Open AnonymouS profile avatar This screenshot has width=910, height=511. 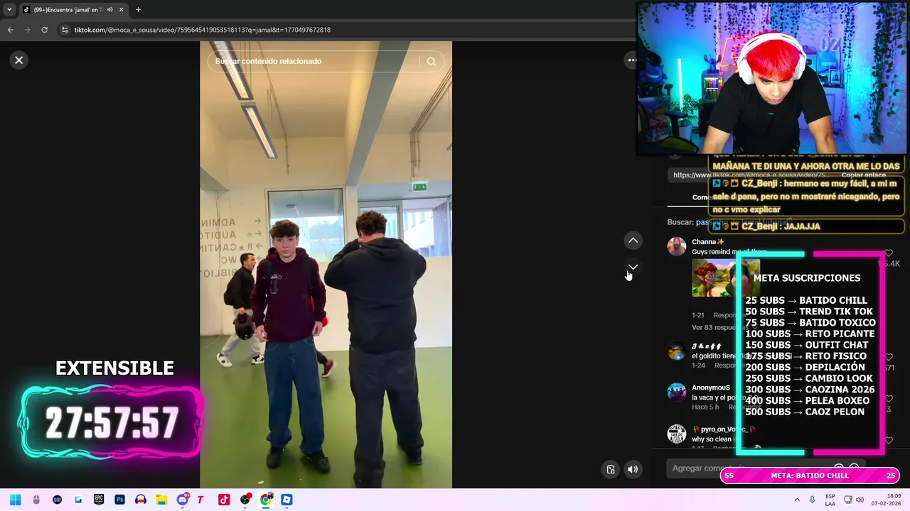[677, 392]
